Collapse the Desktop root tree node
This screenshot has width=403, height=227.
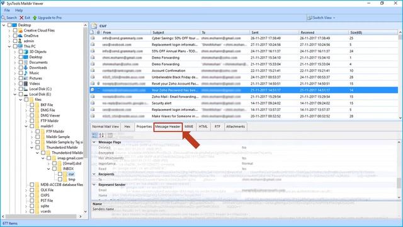(x=4, y=25)
